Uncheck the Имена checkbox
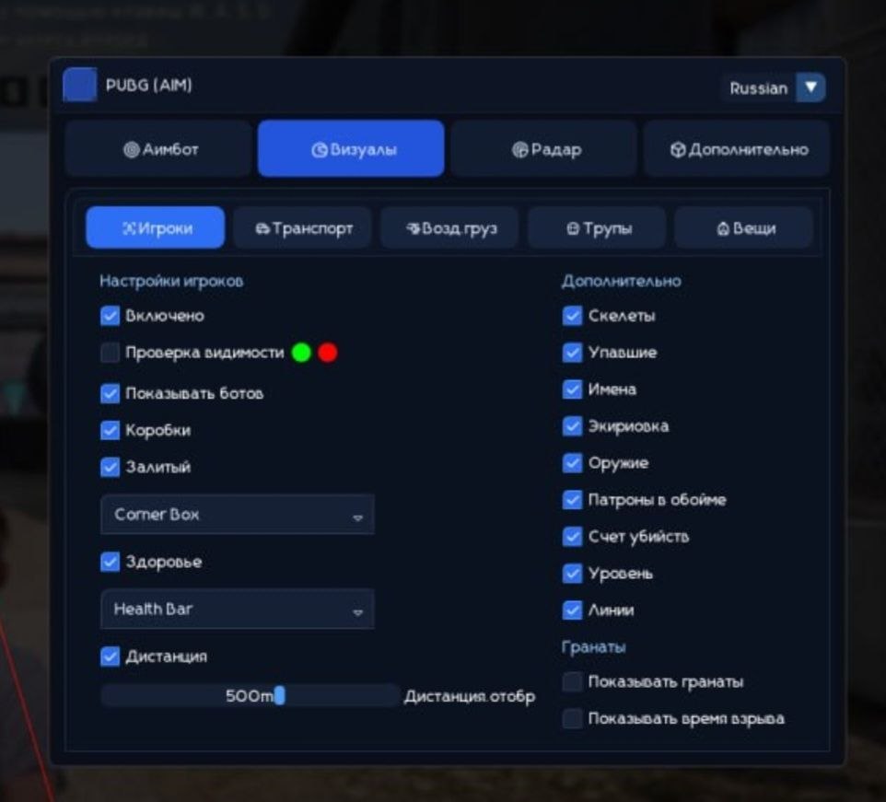This screenshot has width=886, height=802. pos(572,389)
